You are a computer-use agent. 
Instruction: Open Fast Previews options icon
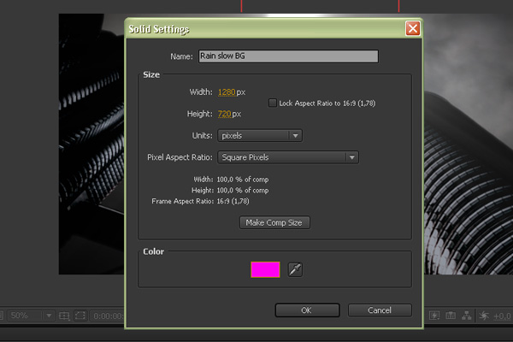pyautogui.click(x=434, y=315)
